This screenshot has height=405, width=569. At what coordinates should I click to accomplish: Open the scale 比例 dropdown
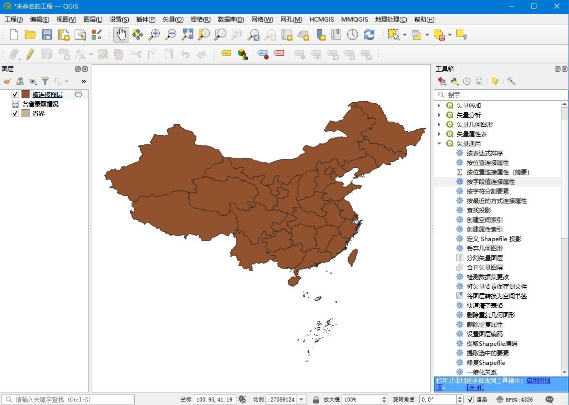coord(302,399)
